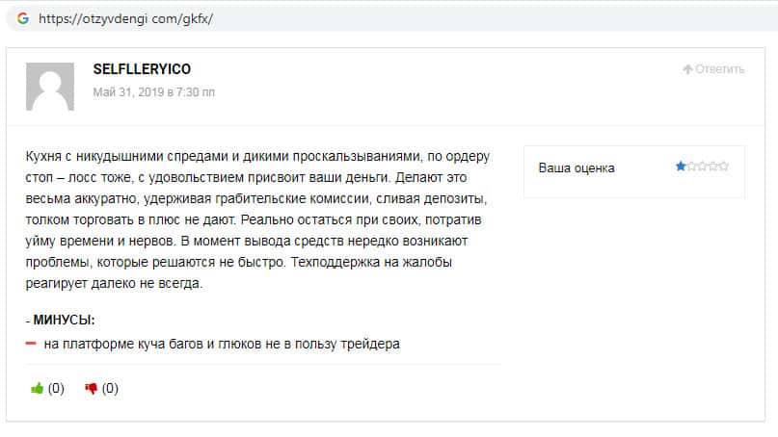Click the red minus icon under МИНУСЫ
This screenshot has width=778, height=437.
[x=31, y=344]
